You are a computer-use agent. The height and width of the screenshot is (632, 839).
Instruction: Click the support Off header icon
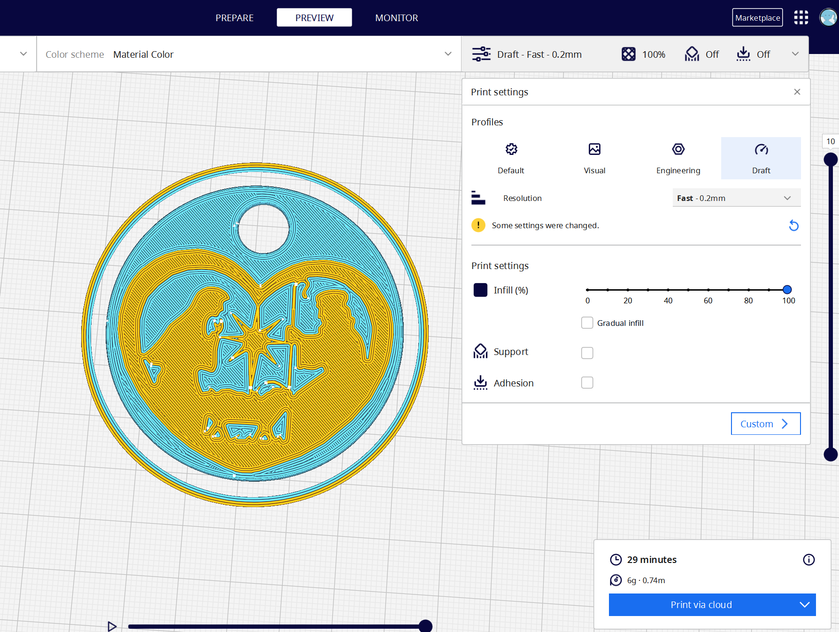click(x=692, y=54)
